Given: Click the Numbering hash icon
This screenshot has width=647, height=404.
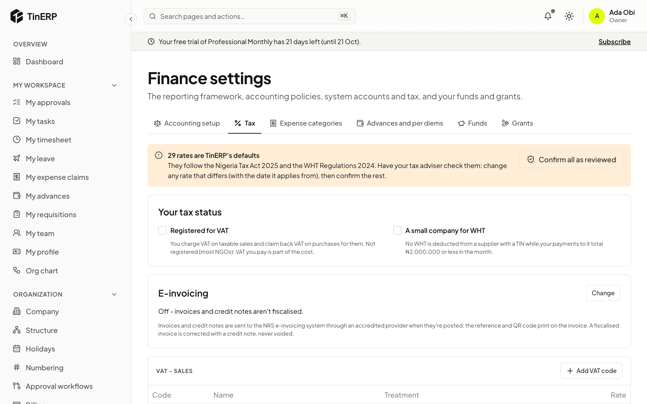Looking at the screenshot, I should coord(17,367).
